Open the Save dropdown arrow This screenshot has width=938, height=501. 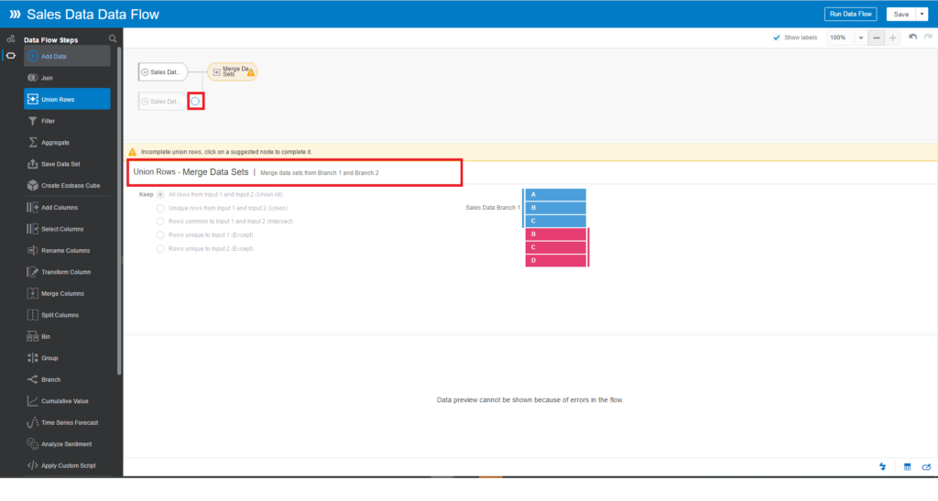922,15
